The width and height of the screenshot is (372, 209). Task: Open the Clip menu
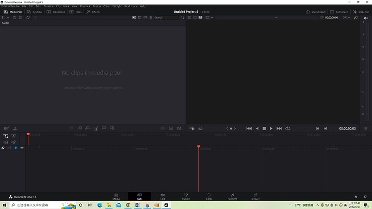pos(58,6)
